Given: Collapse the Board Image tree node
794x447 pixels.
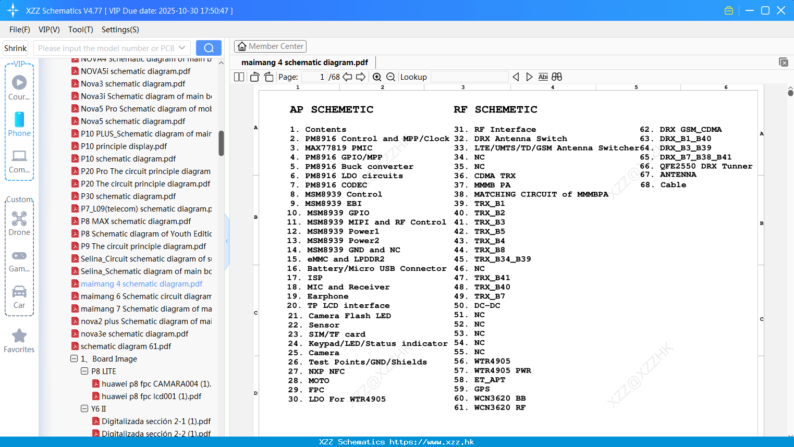Looking at the screenshot, I should click(74, 358).
